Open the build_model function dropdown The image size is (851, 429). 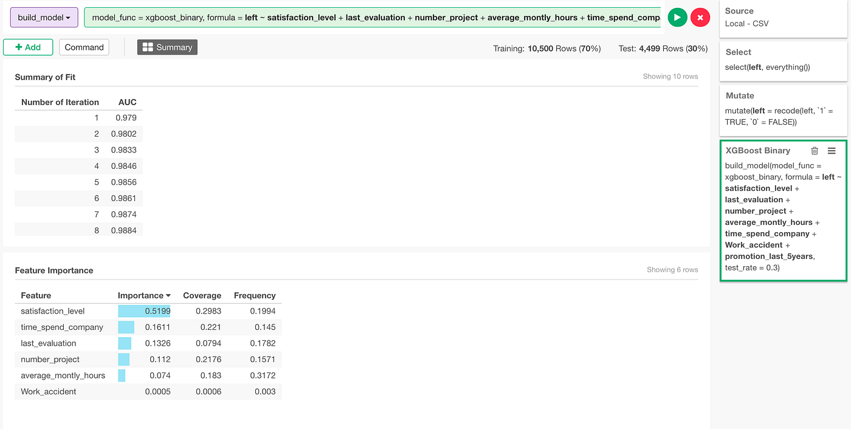pyautogui.click(x=44, y=17)
